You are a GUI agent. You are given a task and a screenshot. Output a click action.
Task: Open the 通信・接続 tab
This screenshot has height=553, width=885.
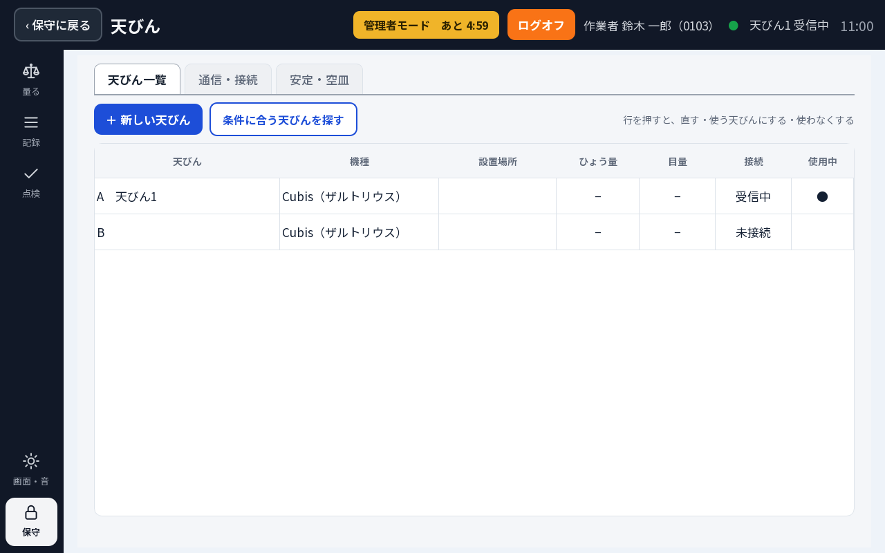pos(228,79)
